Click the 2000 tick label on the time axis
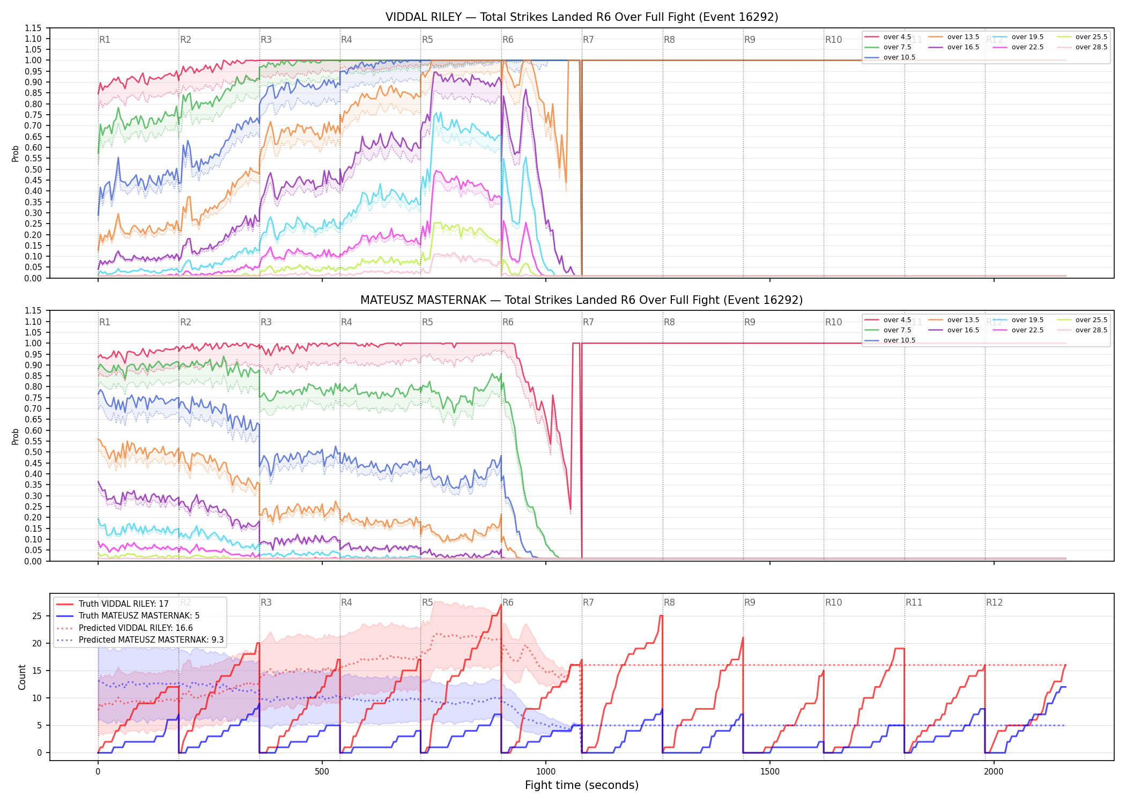 [994, 772]
